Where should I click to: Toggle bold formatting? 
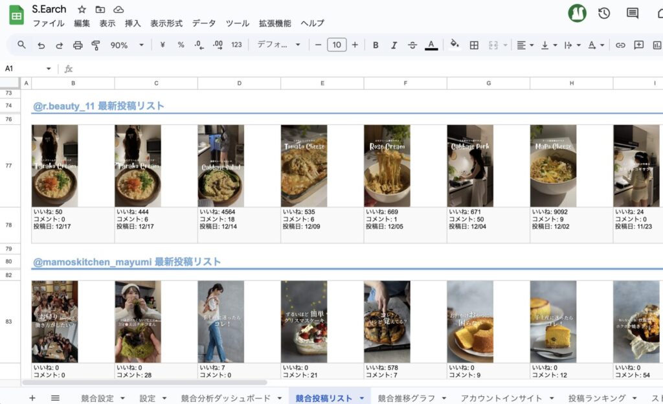[376, 45]
